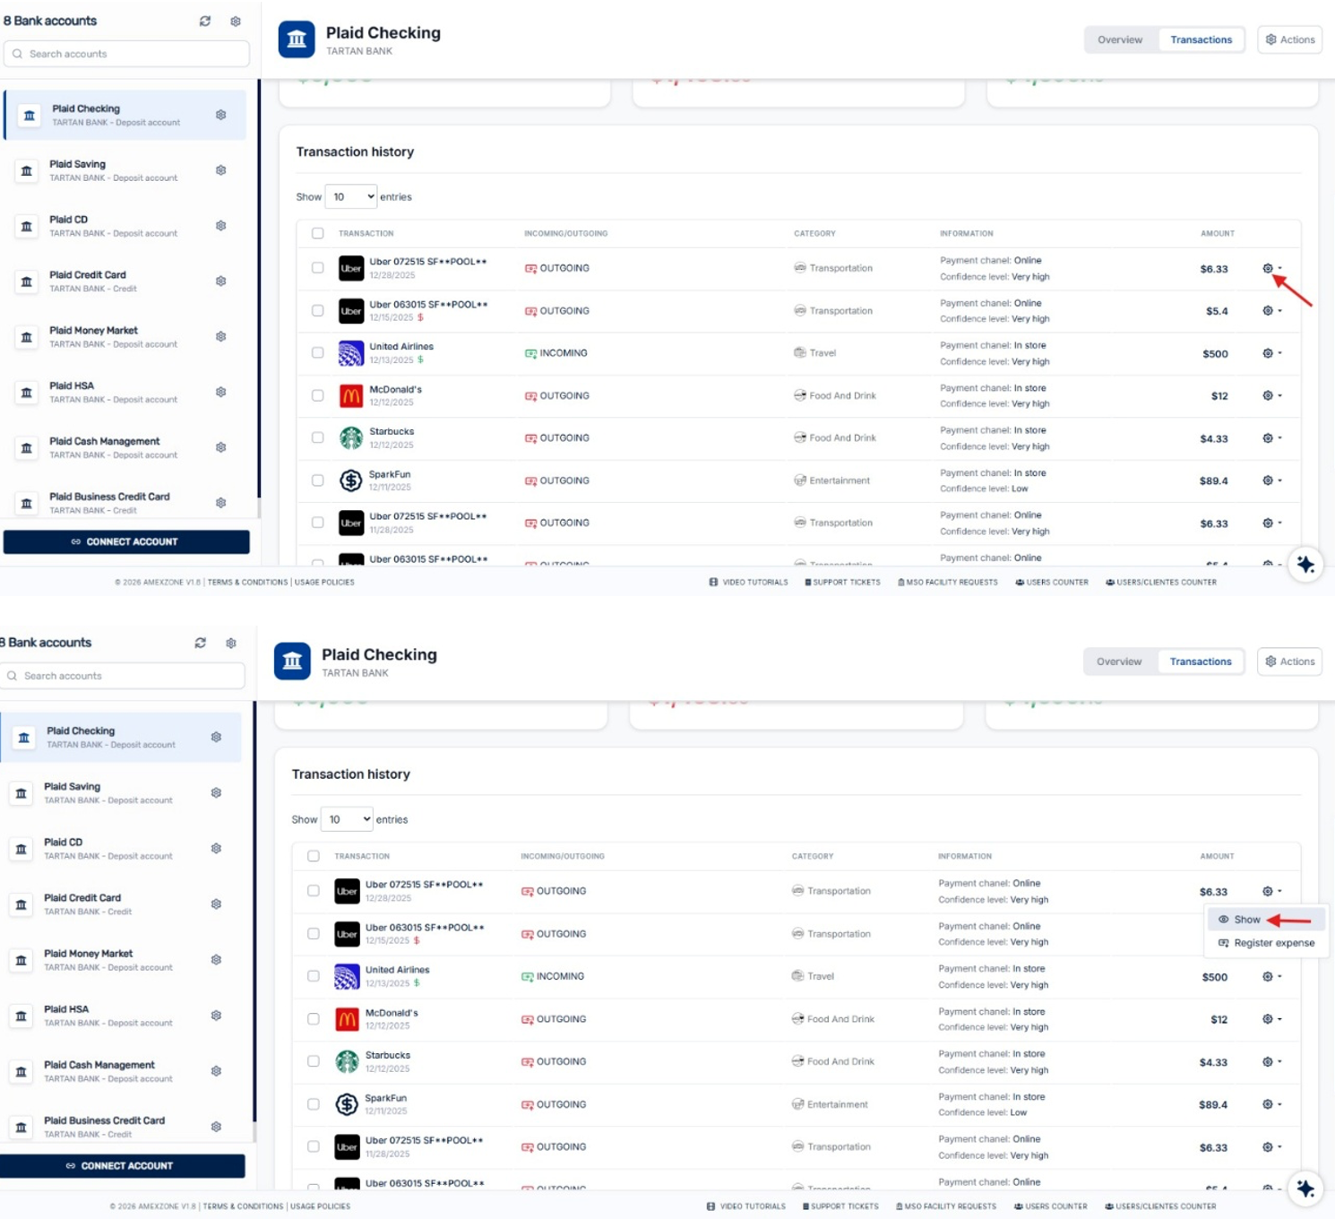Screen dimensions: 1335x1219
Task: Open the Actions button in lower header
Action: (1289, 661)
